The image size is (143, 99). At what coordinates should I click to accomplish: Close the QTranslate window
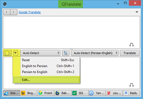pyautogui.click(x=135, y=3)
